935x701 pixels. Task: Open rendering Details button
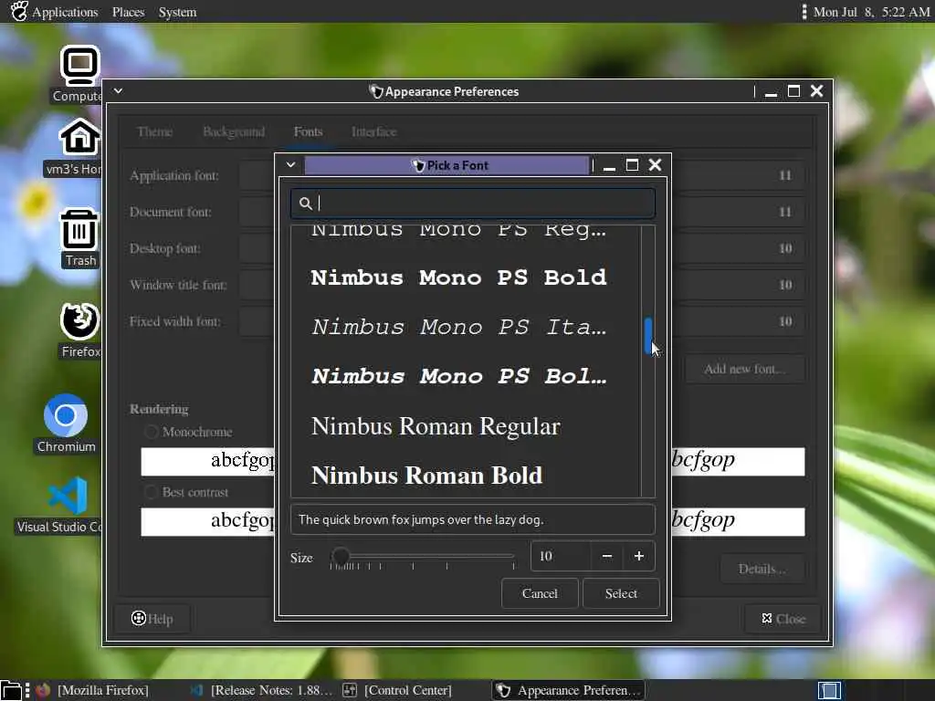[x=762, y=570]
